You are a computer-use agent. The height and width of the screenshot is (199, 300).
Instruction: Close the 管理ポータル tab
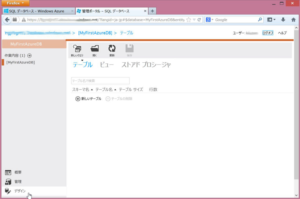145,11
